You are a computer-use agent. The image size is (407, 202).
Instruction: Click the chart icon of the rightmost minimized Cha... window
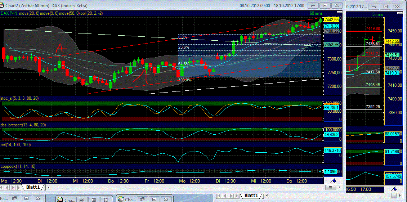pos(121,199)
